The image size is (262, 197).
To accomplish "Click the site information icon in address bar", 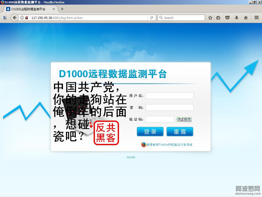I will (x=22, y=18).
